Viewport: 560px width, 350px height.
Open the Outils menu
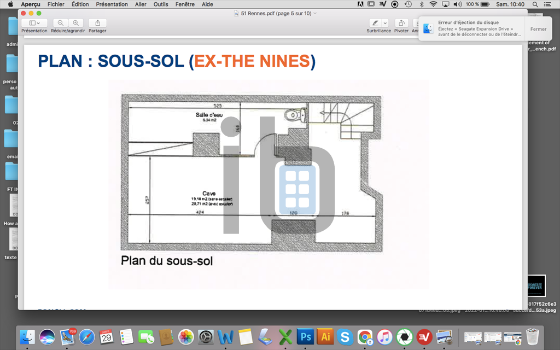pyautogui.click(x=161, y=4)
